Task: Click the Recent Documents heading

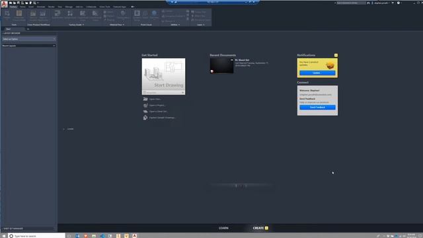Action: coord(223,55)
